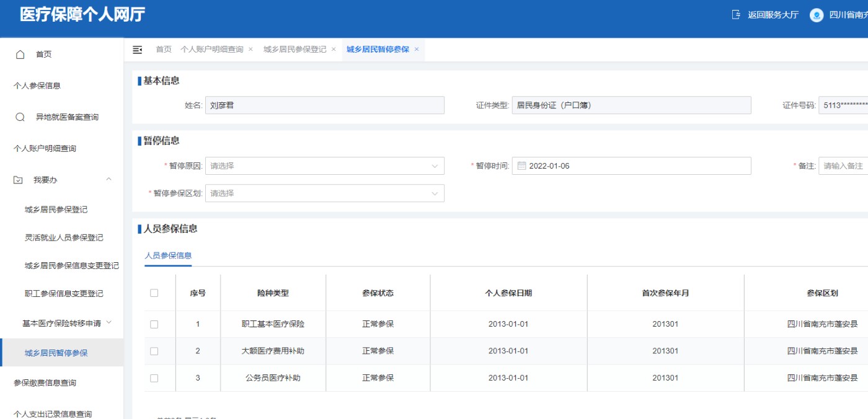This screenshot has height=419, width=868.
Task: Click the 返回服务大厅 exit icon
Action: click(x=736, y=15)
